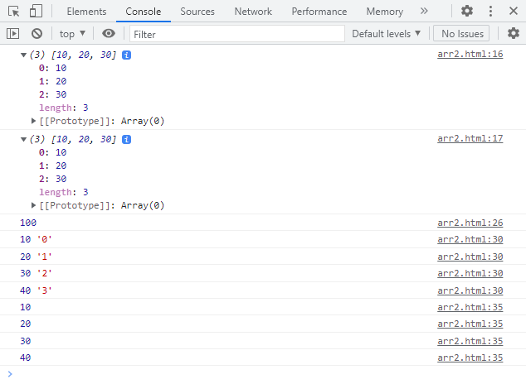Open source link arr2.html:26

click(470, 223)
